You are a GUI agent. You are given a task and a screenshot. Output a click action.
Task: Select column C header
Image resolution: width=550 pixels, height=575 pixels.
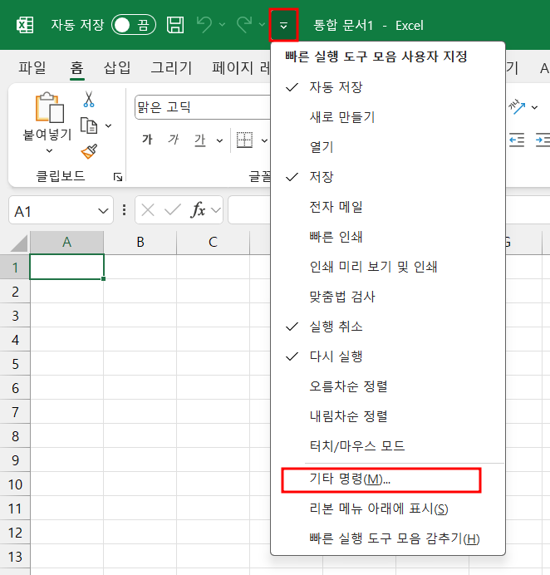pos(213,242)
